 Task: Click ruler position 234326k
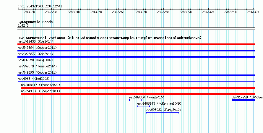(118, 12)
